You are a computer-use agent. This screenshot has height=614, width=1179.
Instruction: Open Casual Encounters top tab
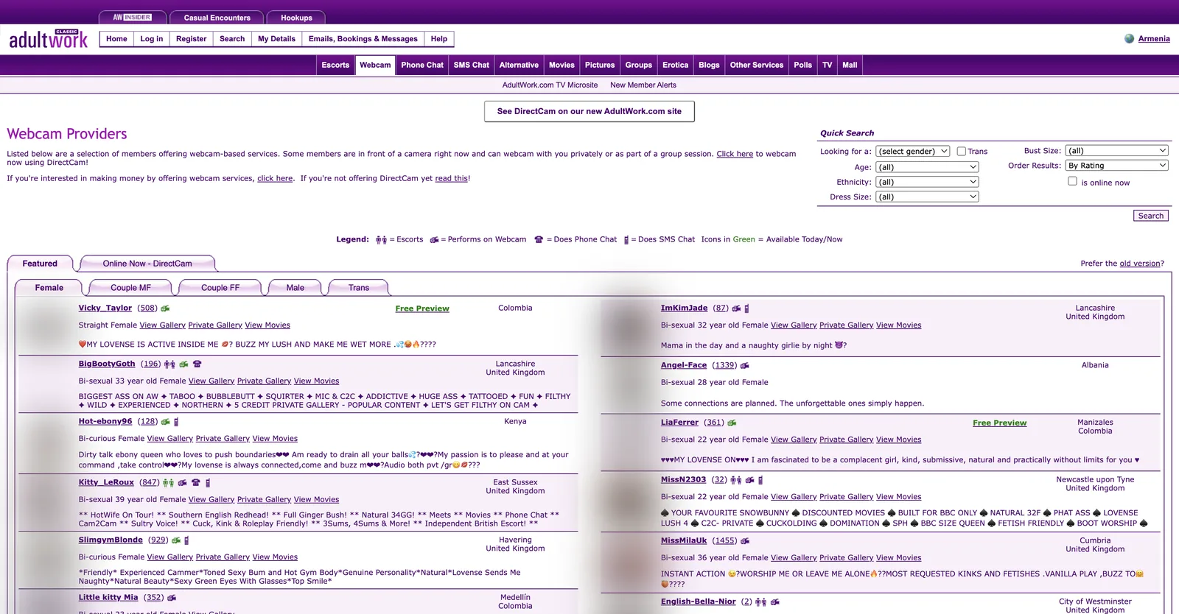click(x=217, y=17)
